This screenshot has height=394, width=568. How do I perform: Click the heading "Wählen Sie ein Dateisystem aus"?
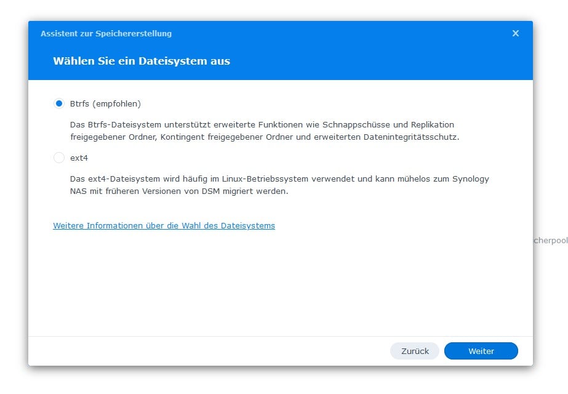coord(142,61)
